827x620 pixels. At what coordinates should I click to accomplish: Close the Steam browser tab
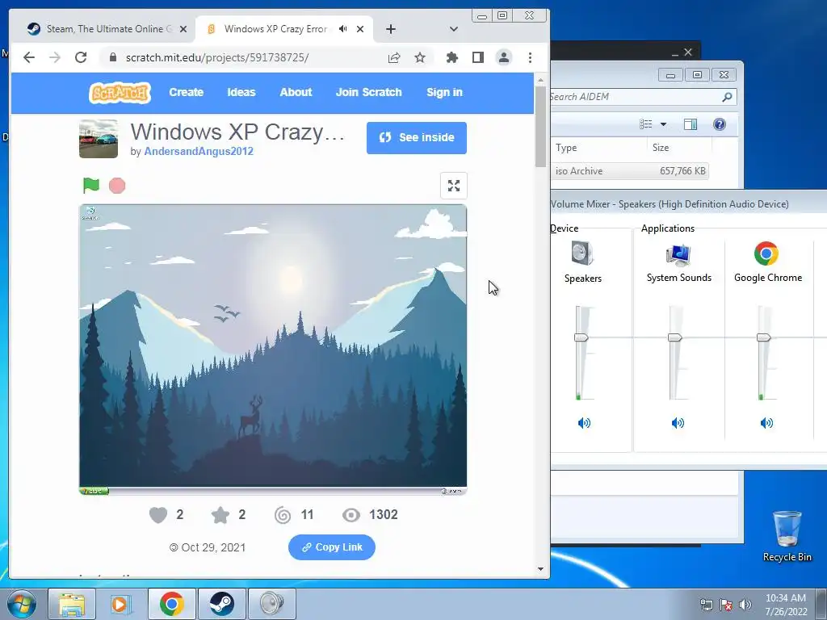click(183, 29)
